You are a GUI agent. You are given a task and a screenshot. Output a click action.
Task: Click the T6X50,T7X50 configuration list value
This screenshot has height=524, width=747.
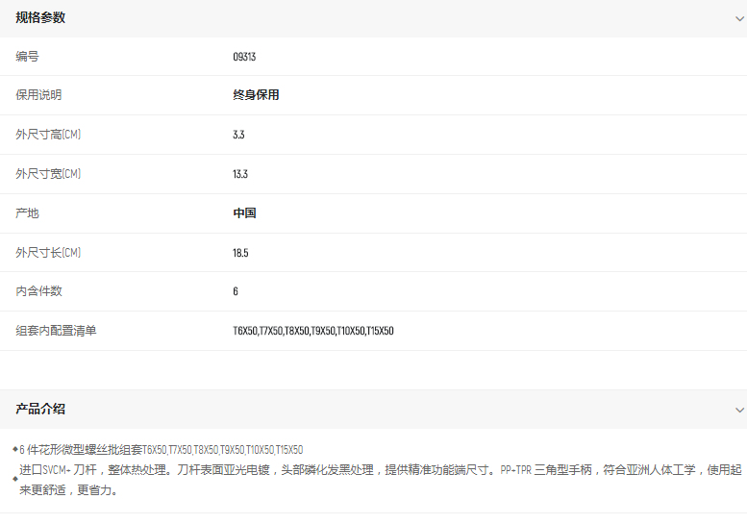[312, 331]
